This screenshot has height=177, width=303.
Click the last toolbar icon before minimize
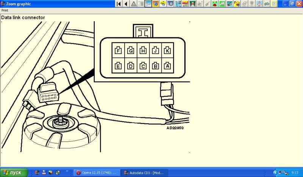[274, 4]
